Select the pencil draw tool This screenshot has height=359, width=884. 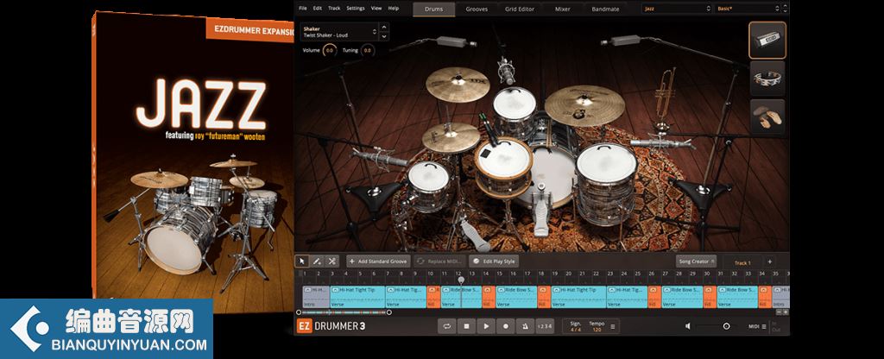click(317, 261)
